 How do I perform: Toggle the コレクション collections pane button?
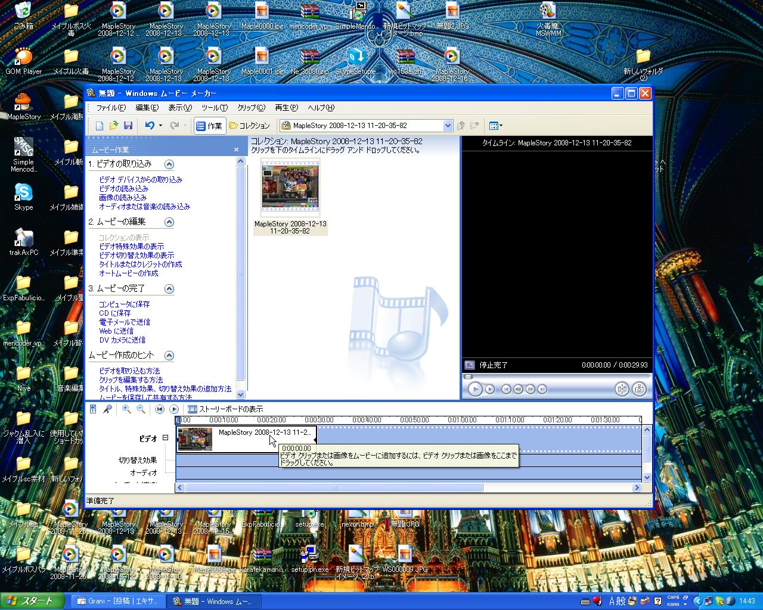point(249,126)
